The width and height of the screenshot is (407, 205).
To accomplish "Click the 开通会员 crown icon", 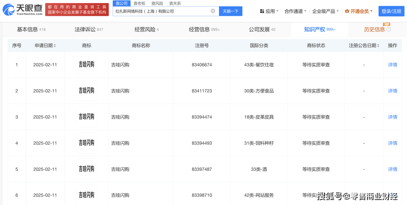I will [x=347, y=11].
